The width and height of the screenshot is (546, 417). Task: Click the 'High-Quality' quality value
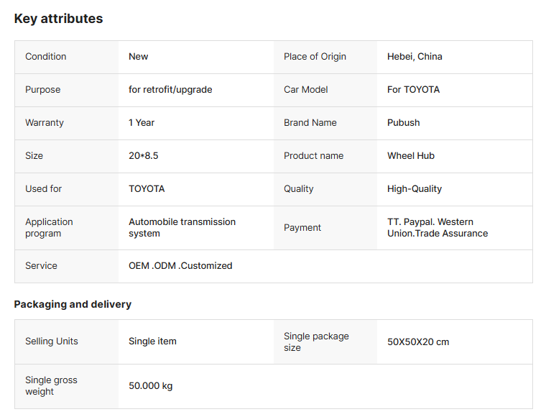[x=415, y=189]
